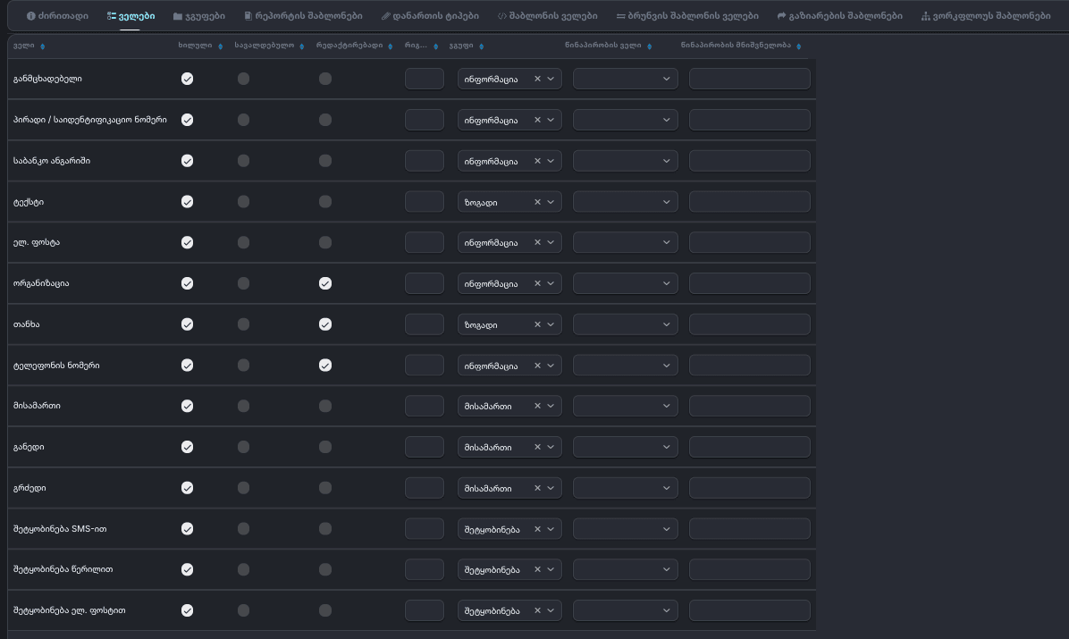
Task: Enable რედაქტირებადი for the ტექსტი row
Action: point(325,202)
